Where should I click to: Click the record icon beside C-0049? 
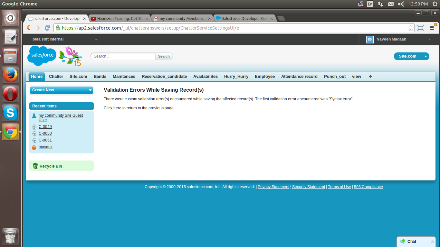click(x=34, y=127)
